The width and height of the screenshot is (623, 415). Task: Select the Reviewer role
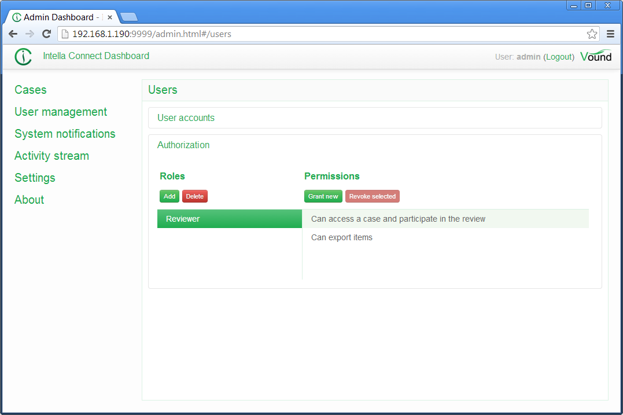pyautogui.click(x=229, y=219)
